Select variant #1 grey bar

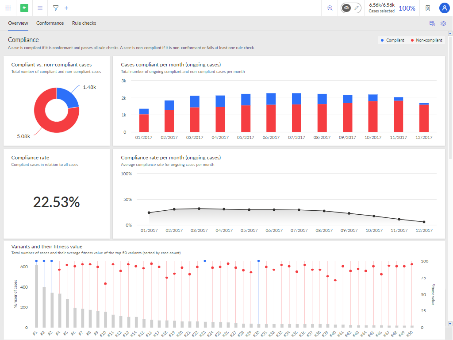(x=36, y=296)
